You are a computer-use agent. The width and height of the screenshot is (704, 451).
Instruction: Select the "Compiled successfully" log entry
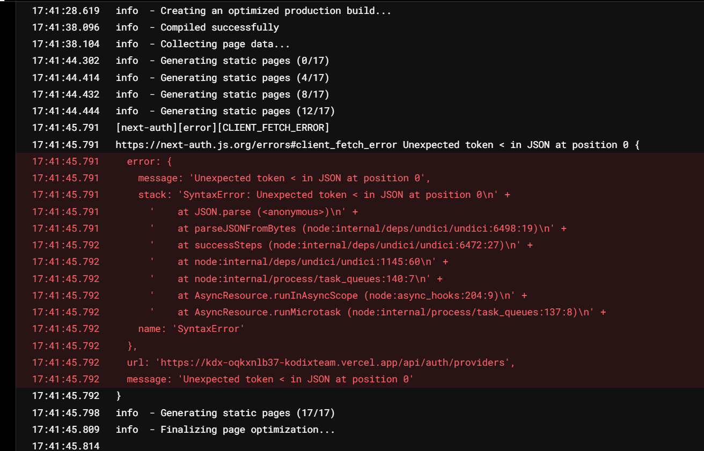click(219, 27)
